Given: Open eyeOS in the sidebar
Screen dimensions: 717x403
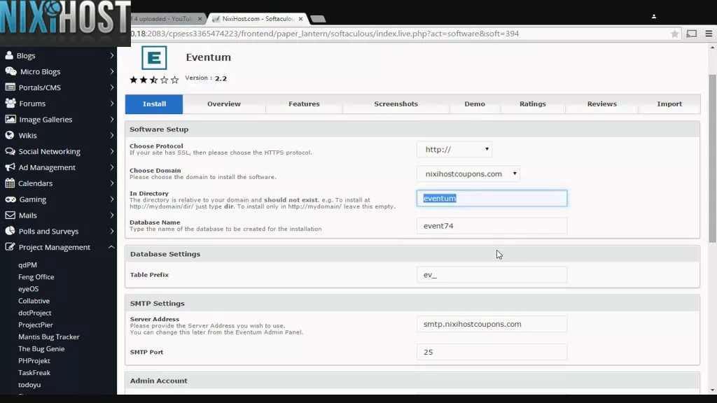Looking at the screenshot, I should [x=28, y=289].
